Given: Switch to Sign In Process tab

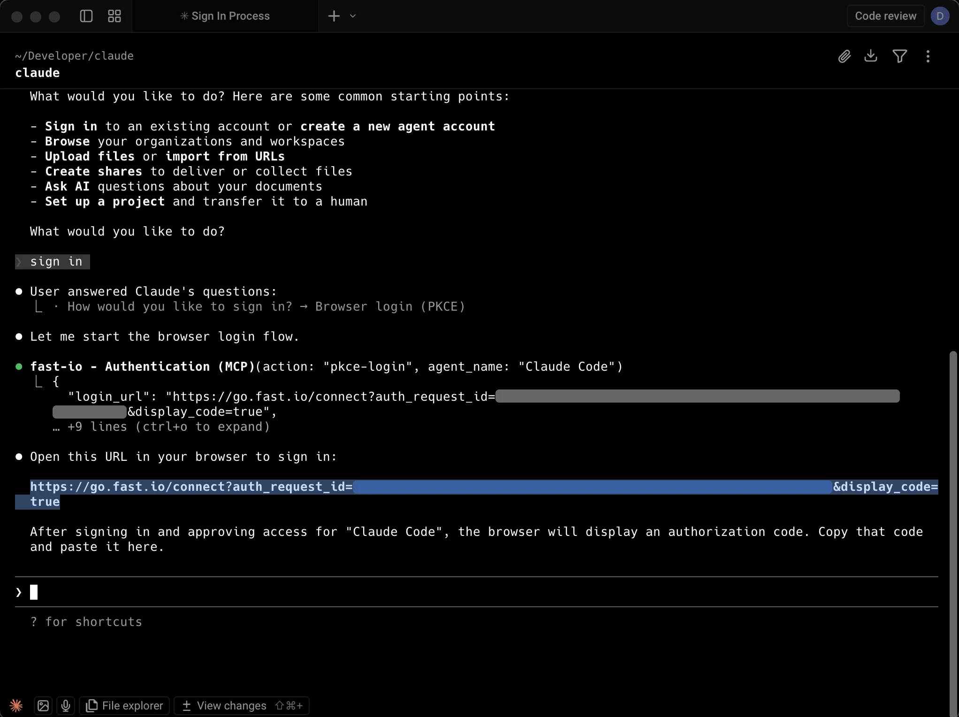Looking at the screenshot, I should (x=225, y=16).
